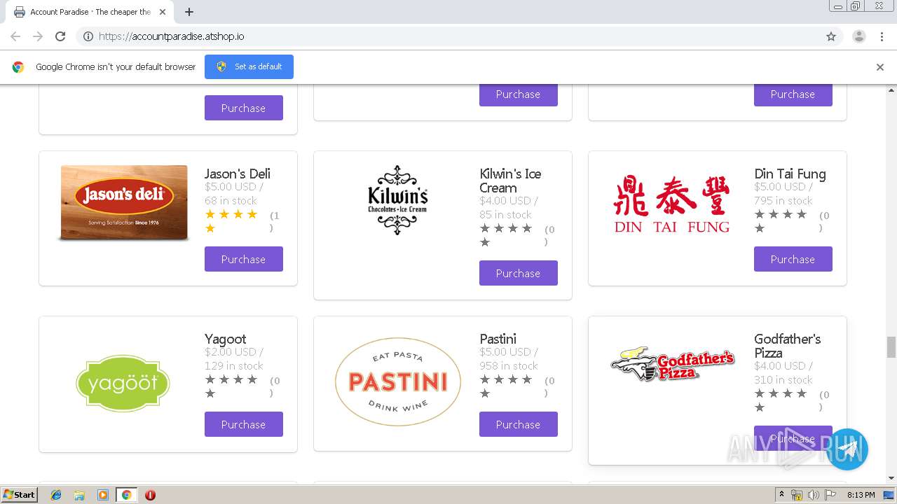Click the scrollbar up arrow
Image resolution: width=897 pixels, height=504 pixels.
891,90
